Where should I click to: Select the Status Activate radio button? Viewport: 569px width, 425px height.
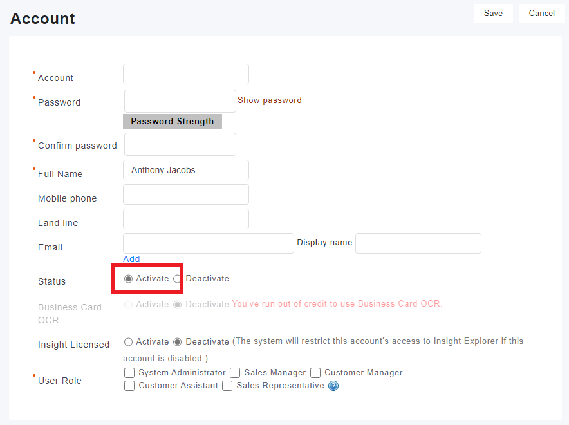point(128,279)
